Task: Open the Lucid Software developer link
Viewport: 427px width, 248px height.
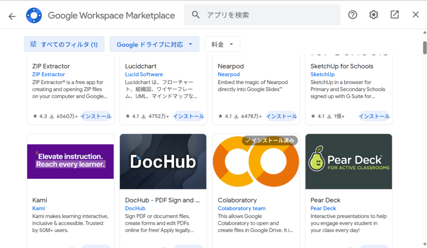Action: [x=144, y=74]
